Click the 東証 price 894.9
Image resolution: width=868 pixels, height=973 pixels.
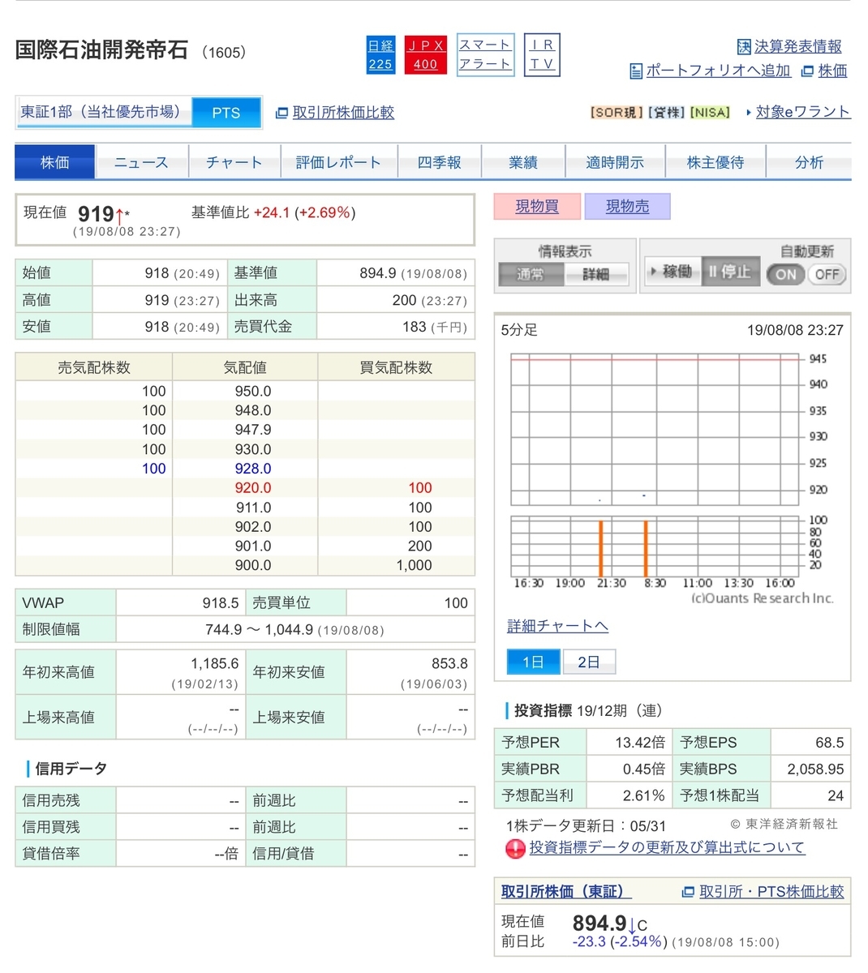pos(599,924)
